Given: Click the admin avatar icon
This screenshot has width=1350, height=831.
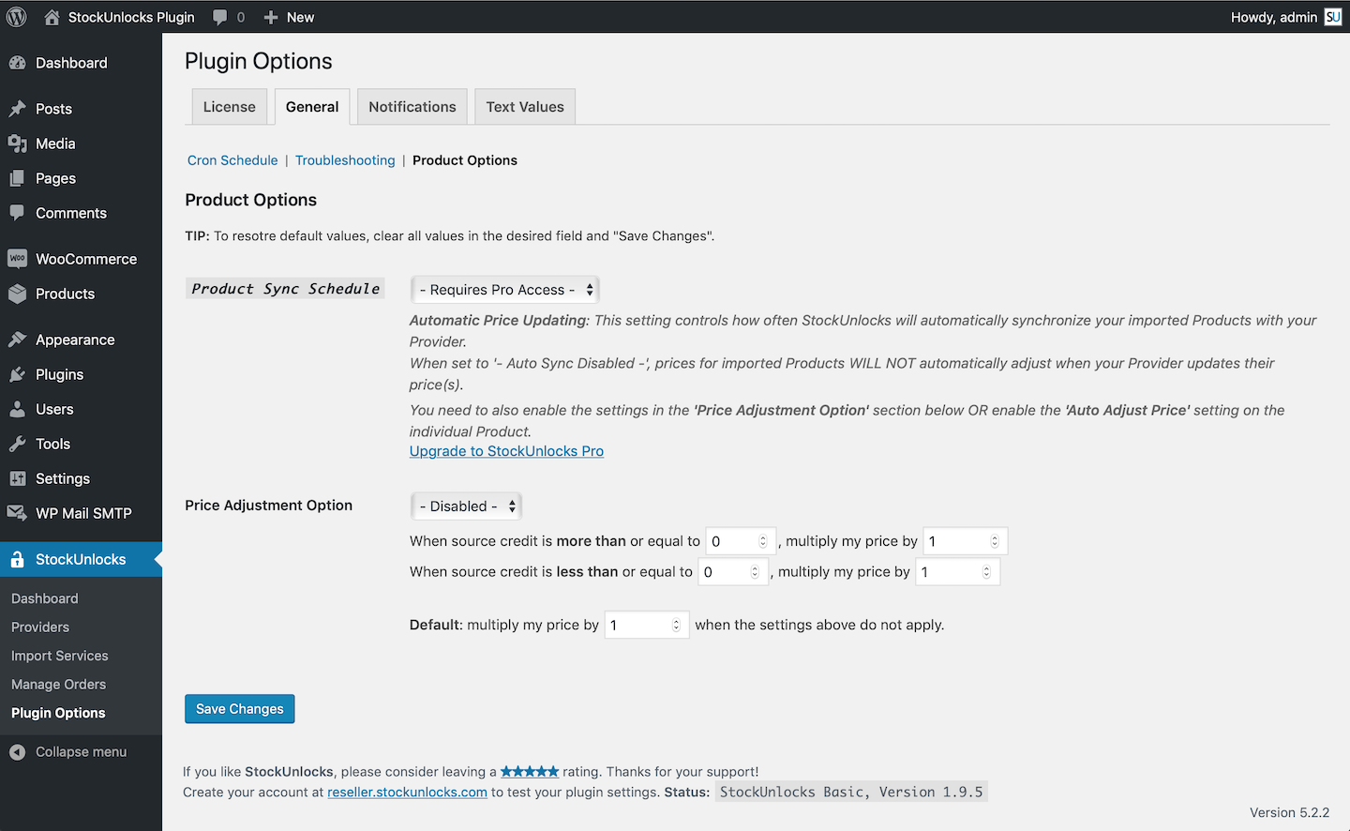Looking at the screenshot, I should [1332, 17].
